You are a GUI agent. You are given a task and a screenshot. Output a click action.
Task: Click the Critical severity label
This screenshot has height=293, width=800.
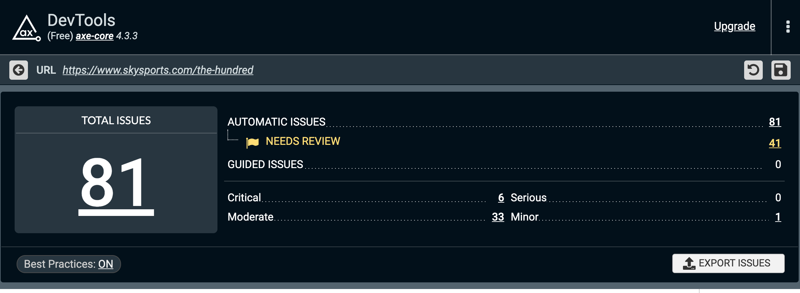[244, 198]
